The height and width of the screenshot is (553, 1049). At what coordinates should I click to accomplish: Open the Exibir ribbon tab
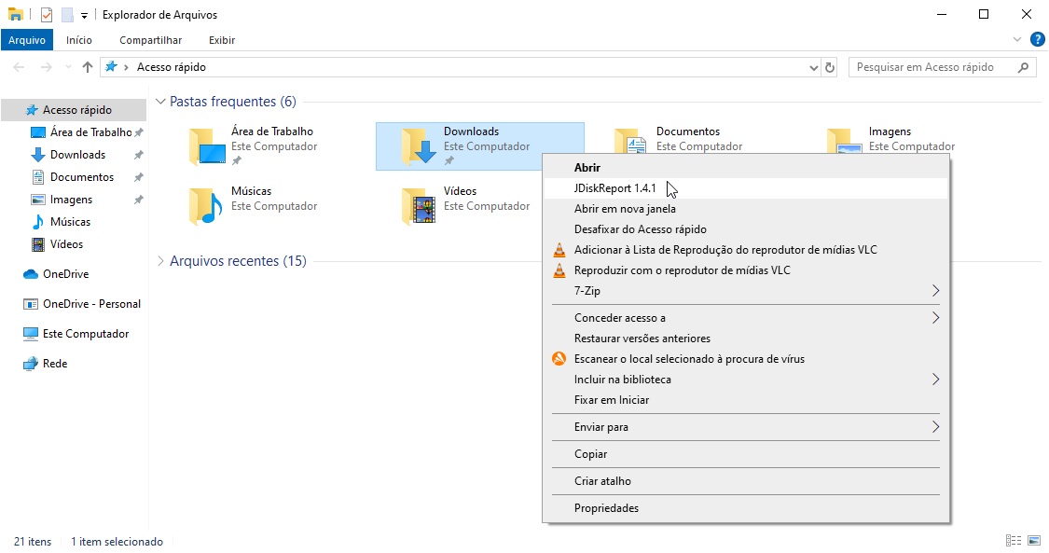(x=221, y=40)
